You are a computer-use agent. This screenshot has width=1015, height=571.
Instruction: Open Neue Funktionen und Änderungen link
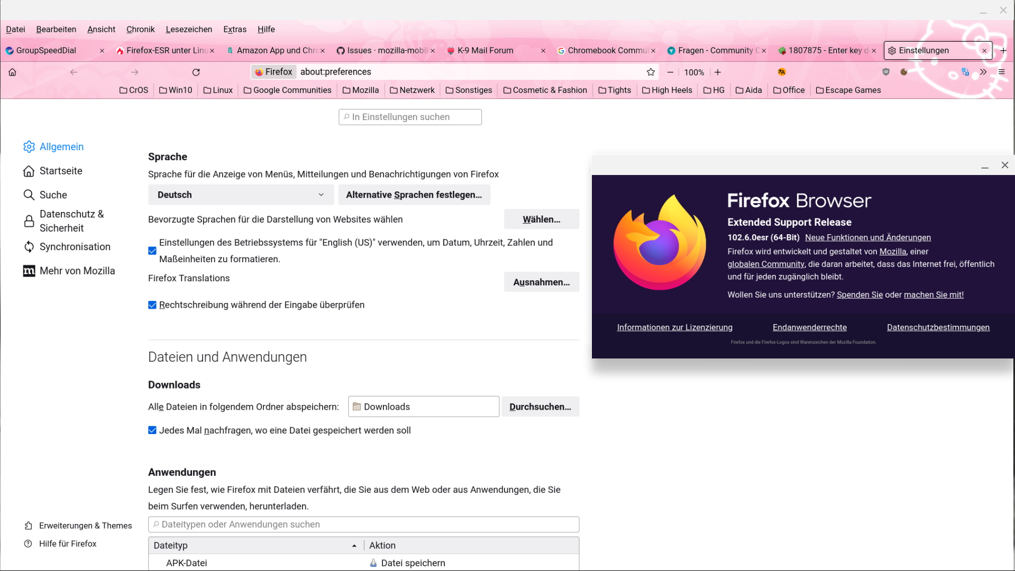click(x=868, y=238)
